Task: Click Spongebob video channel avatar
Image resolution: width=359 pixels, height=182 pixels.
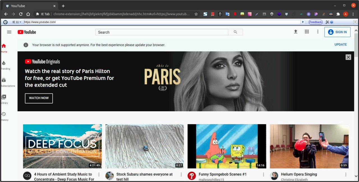Action: (x=192, y=176)
